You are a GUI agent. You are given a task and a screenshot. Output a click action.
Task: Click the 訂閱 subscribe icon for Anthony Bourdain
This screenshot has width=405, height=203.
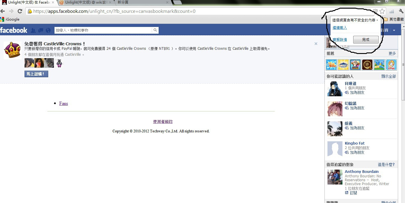coord(347,193)
